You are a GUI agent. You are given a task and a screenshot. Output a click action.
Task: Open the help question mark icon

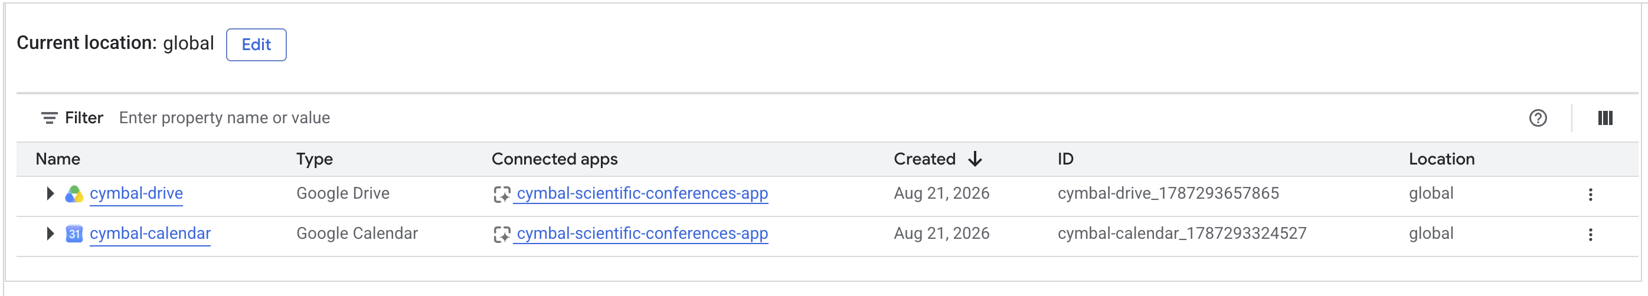pyautogui.click(x=1538, y=119)
